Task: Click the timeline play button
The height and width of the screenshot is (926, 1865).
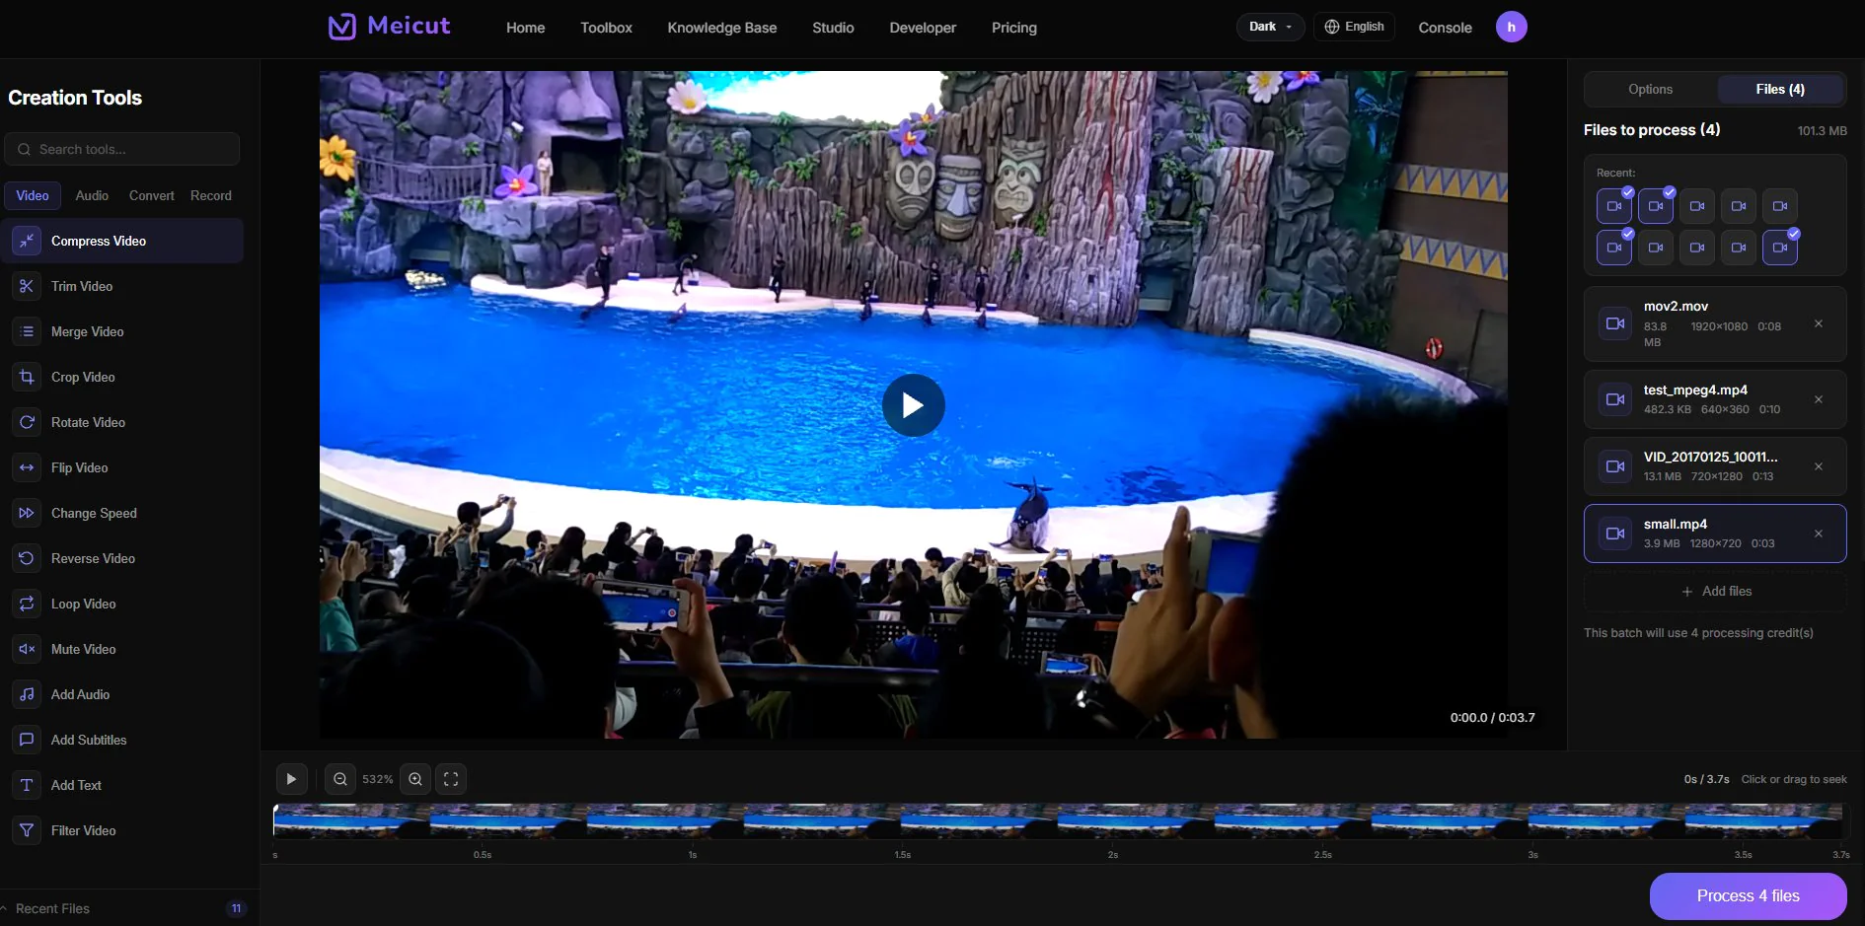Action: (291, 779)
